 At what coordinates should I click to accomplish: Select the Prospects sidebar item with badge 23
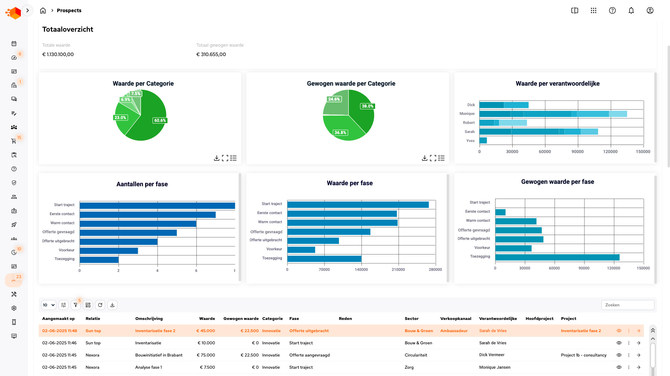coord(14,280)
